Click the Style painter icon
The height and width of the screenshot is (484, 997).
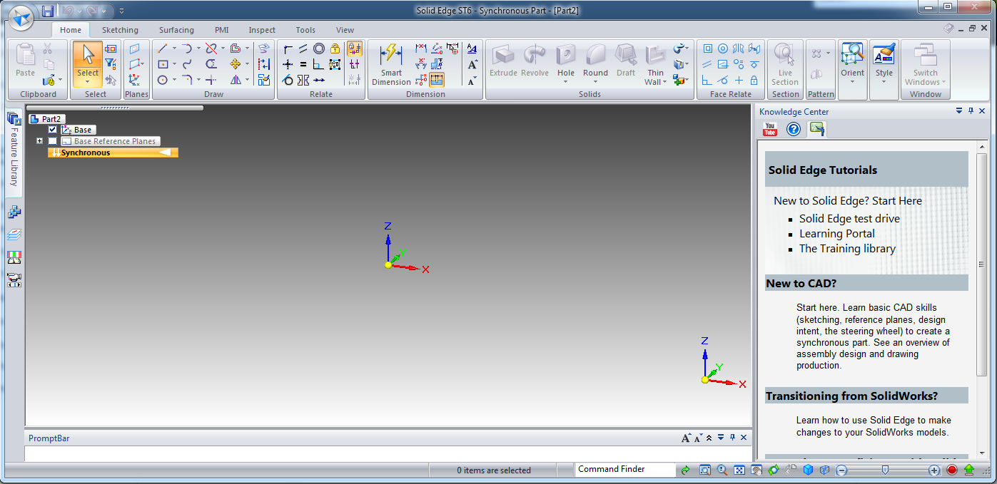[884, 56]
